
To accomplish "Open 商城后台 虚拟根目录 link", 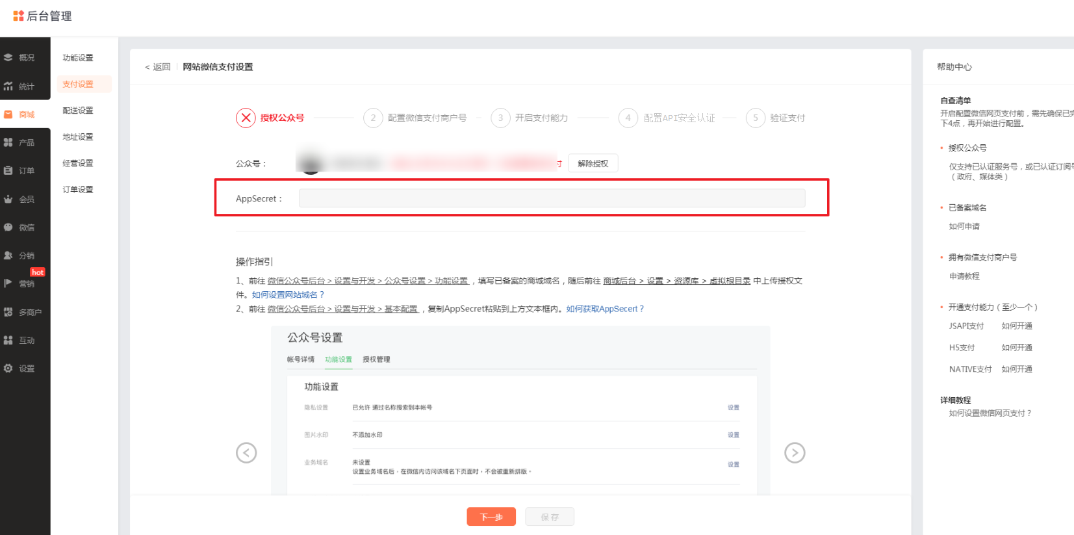I will [677, 281].
